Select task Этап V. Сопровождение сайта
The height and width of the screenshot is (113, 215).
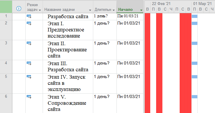point(68,103)
